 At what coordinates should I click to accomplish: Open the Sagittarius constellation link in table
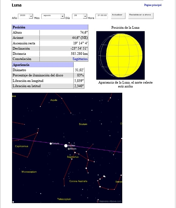pos(80,59)
